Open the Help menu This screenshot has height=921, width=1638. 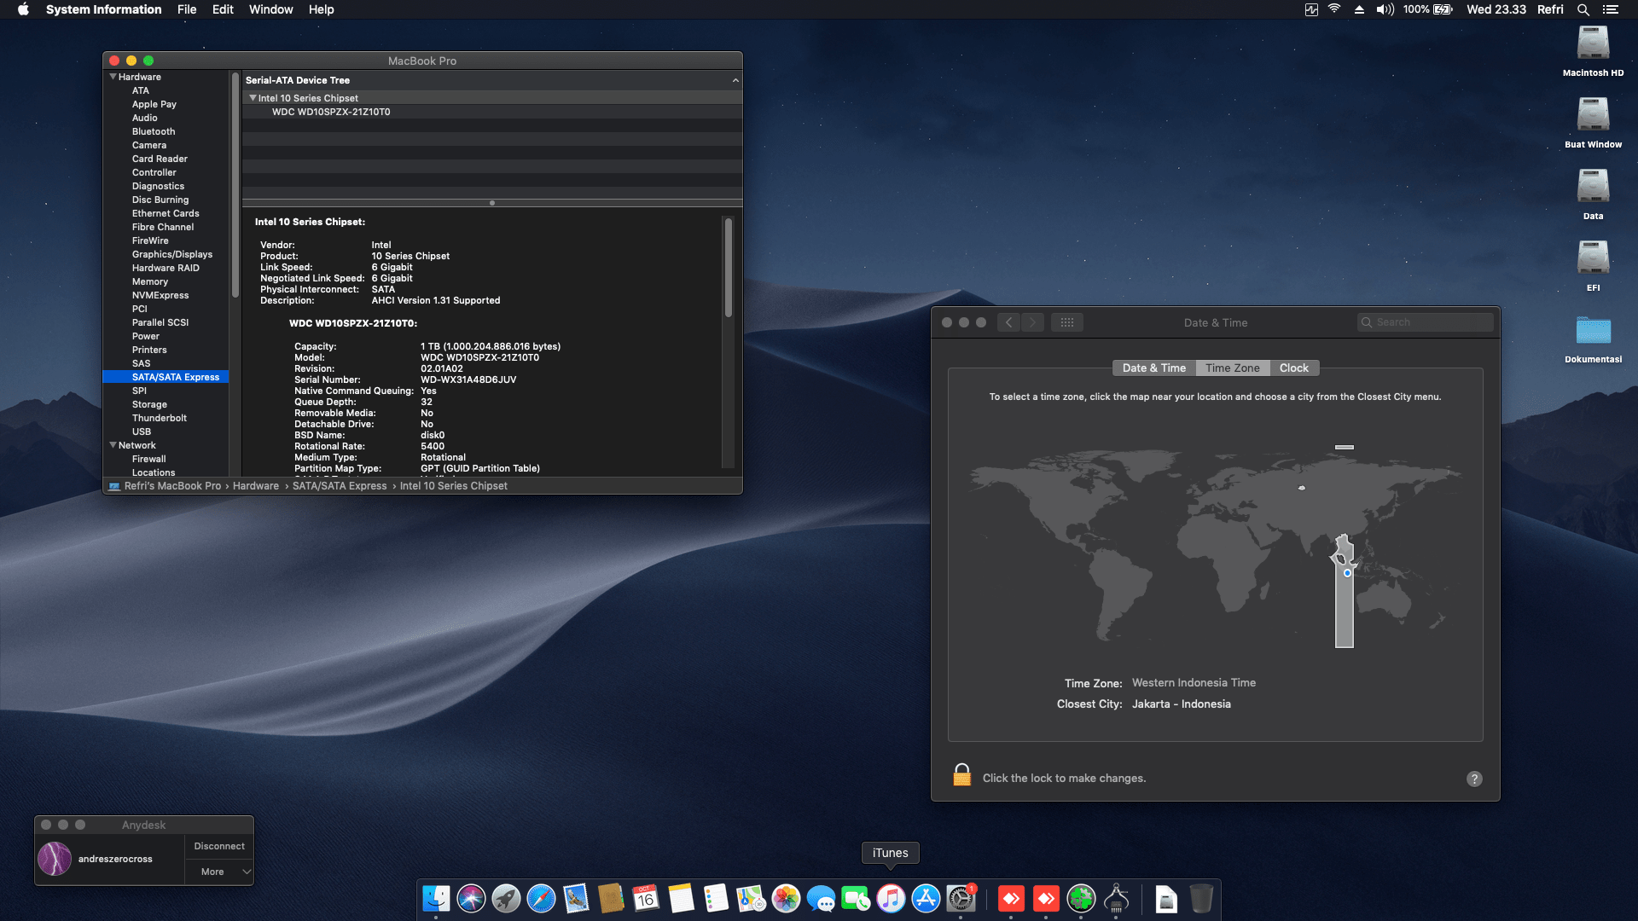[321, 9]
